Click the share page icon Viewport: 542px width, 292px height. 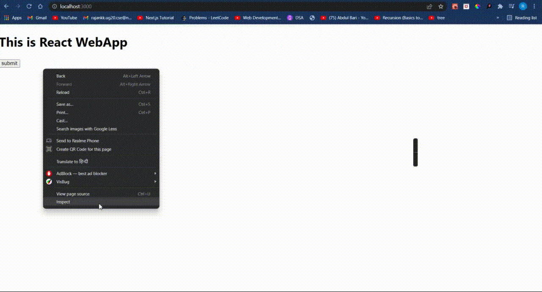tap(429, 6)
